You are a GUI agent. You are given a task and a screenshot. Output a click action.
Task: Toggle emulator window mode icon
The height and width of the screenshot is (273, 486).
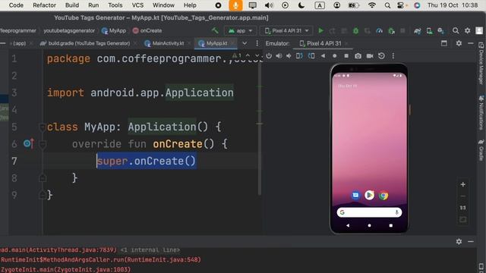(x=443, y=43)
